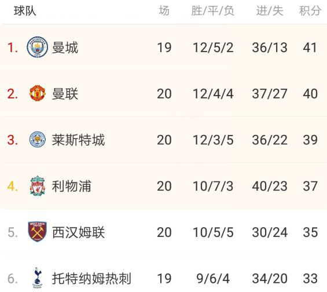This screenshot has height=292, width=327.
Task: Click the 积分 column header
Action: pos(310,10)
